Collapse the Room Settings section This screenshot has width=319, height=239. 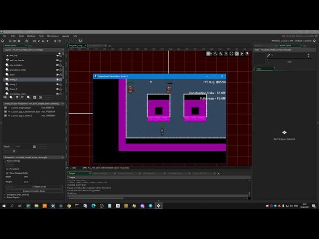point(5,161)
